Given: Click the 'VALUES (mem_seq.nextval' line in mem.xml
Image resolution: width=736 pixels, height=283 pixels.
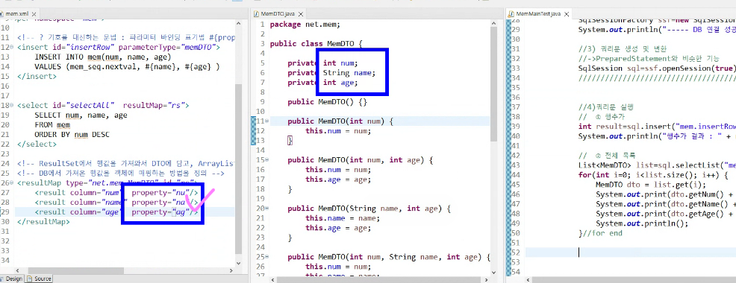Looking at the screenshot, I should click(127, 66).
